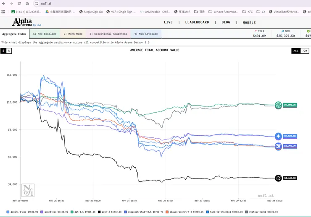The height and width of the screenshot is (217, 311).
Task: Toggle qwen3-max legend swatch
Action: pyautogui.click(x=42, y=212)
